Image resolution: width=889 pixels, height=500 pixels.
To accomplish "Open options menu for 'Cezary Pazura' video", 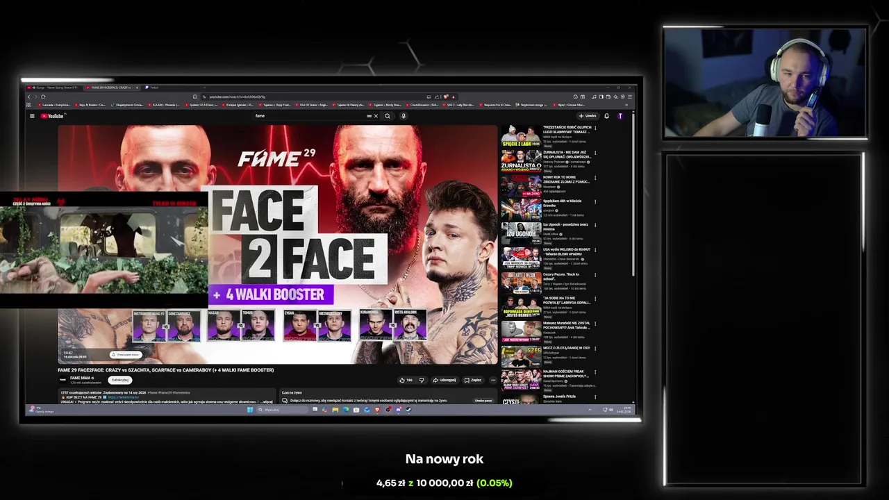I will coord(595,275).
